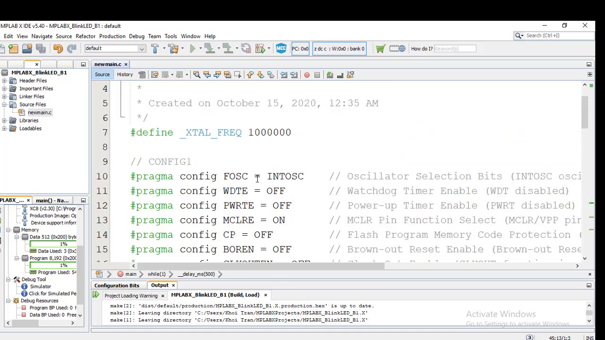Viewport: 605px width, 340px height.
Task: Expand the Libraries node
Action: (x=5, y=120)
